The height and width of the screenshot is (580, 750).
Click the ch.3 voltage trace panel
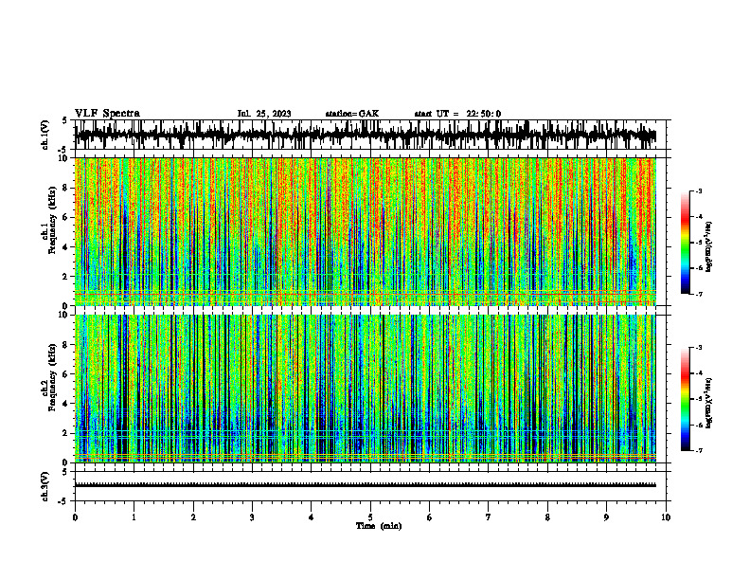(372, 486)
